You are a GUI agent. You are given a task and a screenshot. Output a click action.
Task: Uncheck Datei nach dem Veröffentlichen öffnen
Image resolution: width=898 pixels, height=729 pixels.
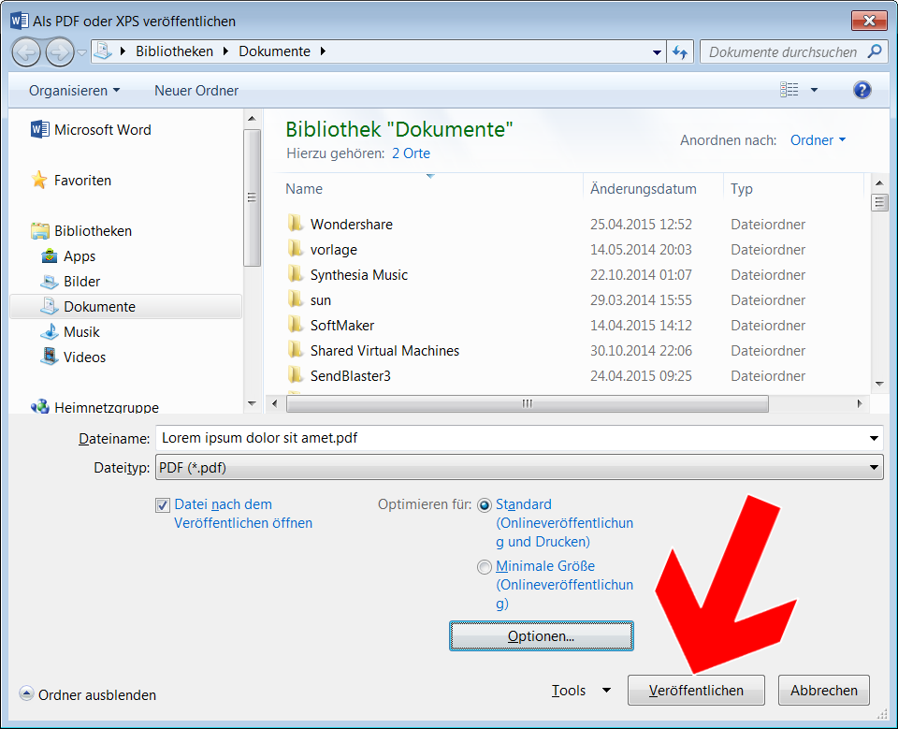(x=163, y=504)
